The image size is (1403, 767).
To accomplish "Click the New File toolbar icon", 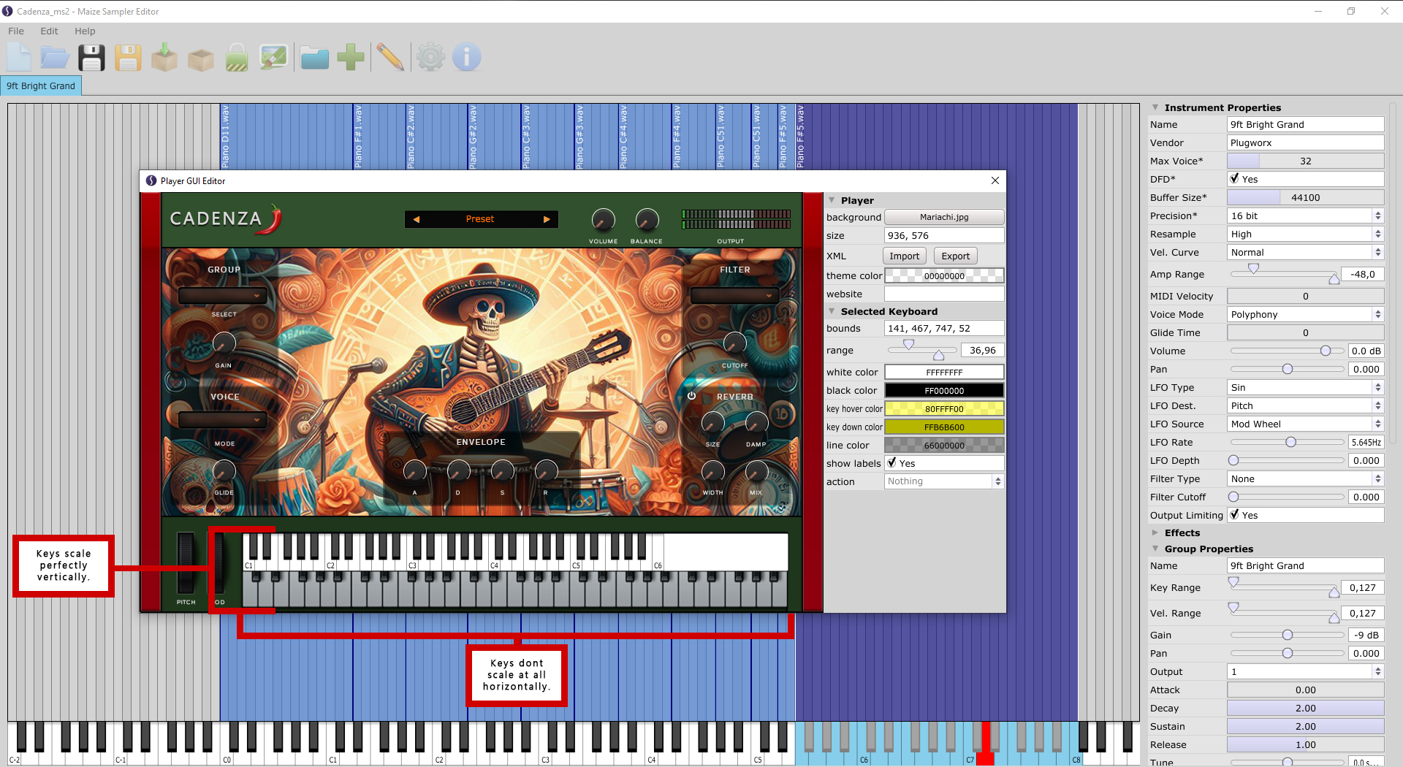I will pyautogui.click(x=19, y=58).
